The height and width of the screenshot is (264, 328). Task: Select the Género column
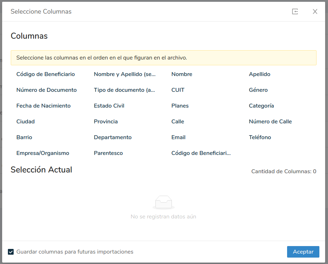coord(258,90)
